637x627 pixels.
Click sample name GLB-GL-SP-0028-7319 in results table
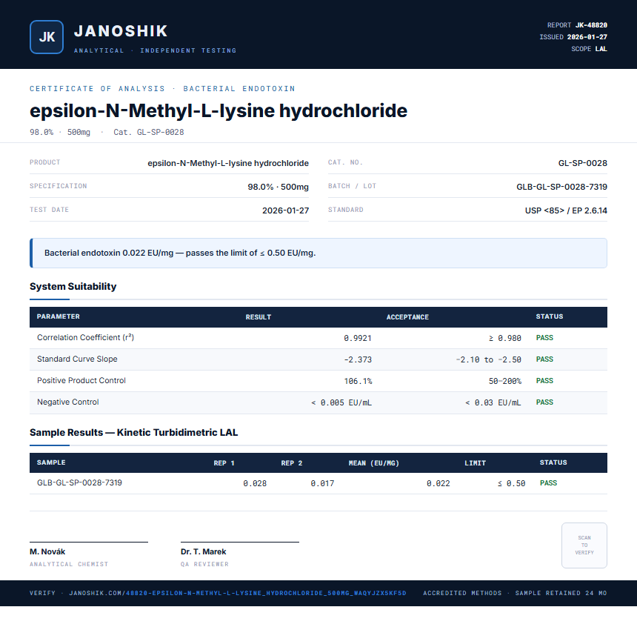click(x=80, y=482)
